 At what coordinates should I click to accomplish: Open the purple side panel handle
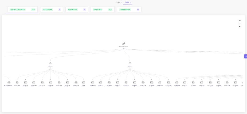pyautogui.click(x=246, y=56)
